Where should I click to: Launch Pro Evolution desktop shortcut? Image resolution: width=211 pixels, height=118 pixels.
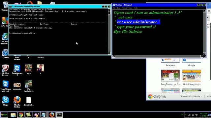tap(29, 86)
